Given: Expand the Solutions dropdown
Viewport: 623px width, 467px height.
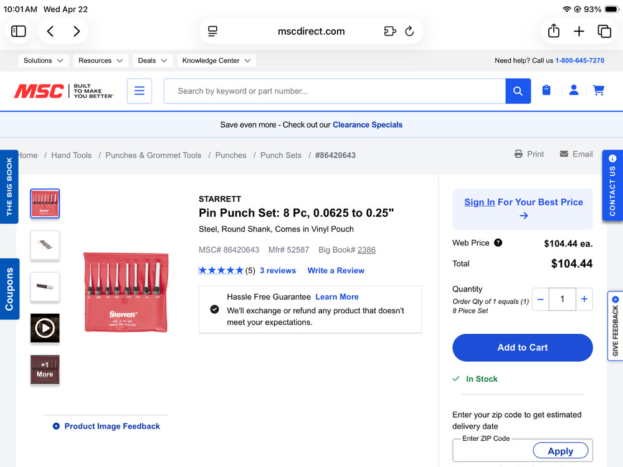Looking at the screenshot, I should [44, 60].
